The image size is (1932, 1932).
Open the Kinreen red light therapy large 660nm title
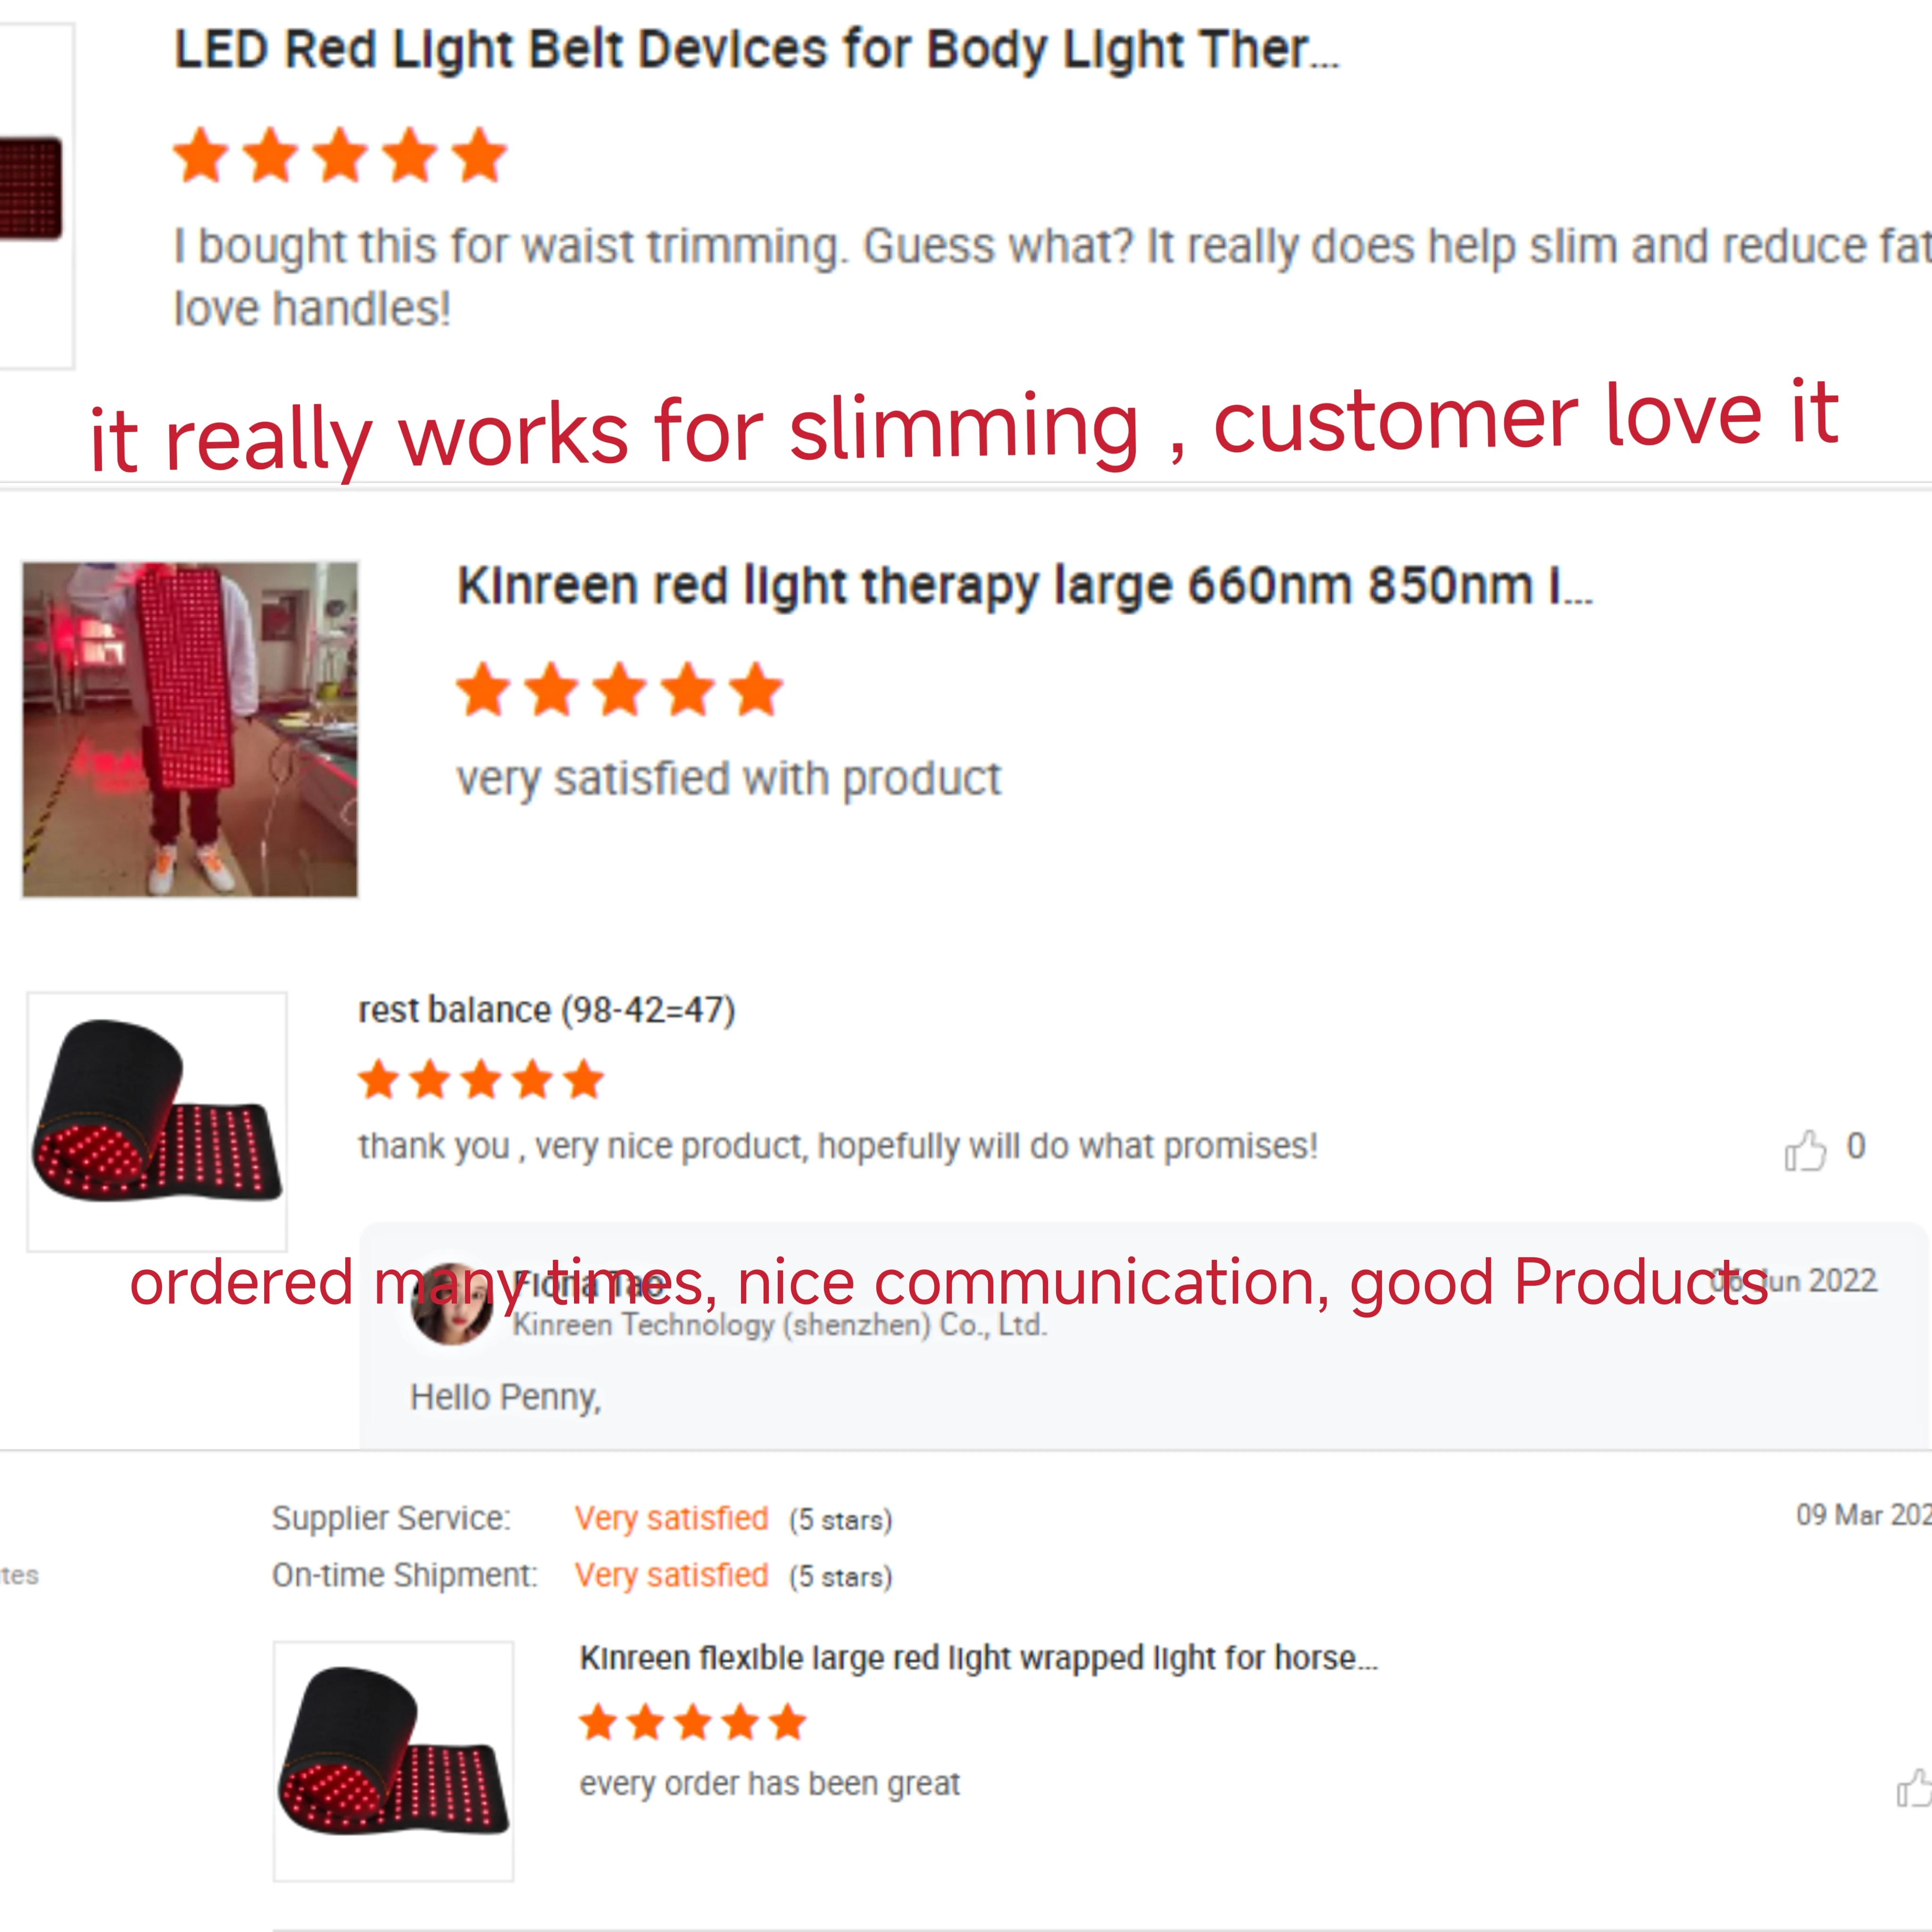click(1024, 586)
